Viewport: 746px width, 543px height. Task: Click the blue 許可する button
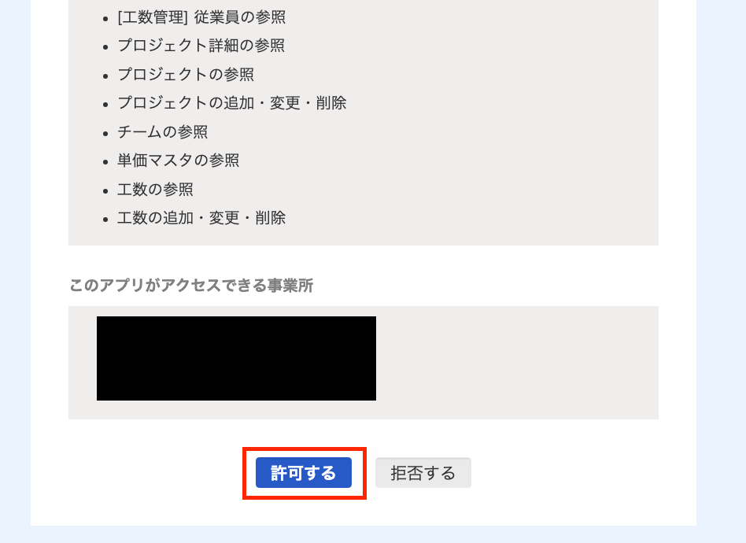pyautogui.click(x=304, y=472)
